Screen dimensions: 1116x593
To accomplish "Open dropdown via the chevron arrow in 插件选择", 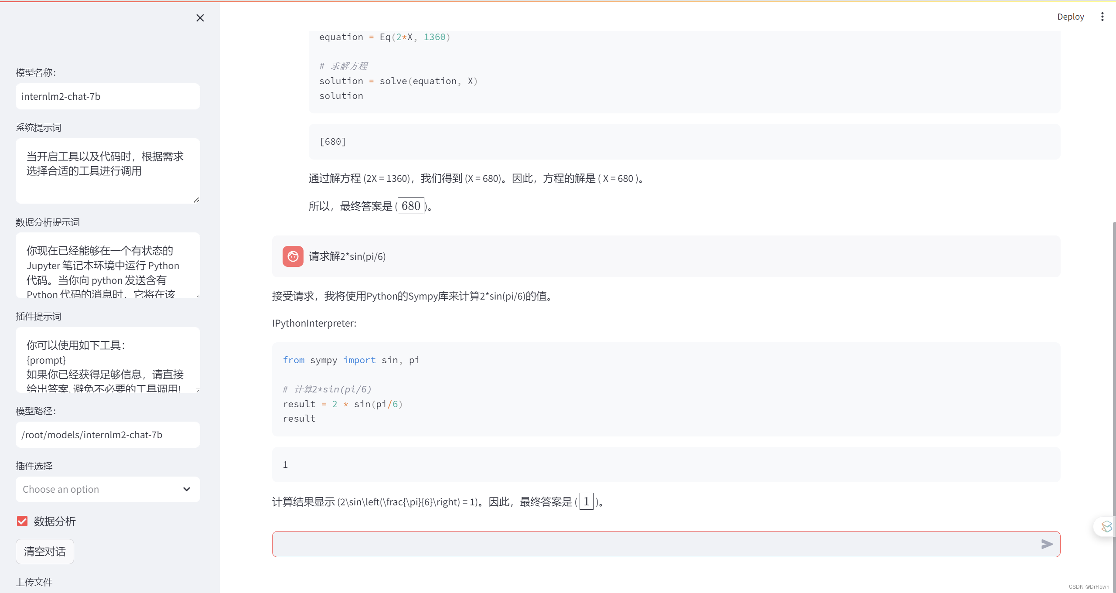I will coord(187,489).
